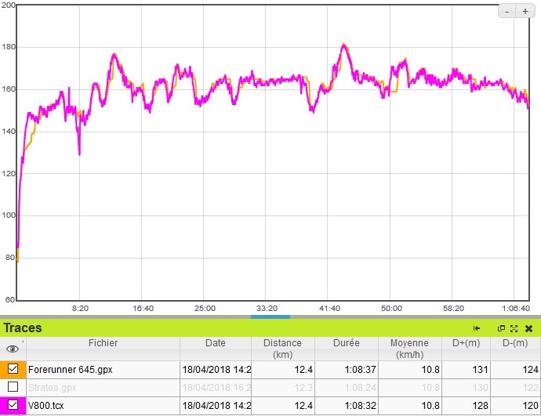Expand Traces panel to fullscreen
The image size is (541, 416).
[514, 328]
